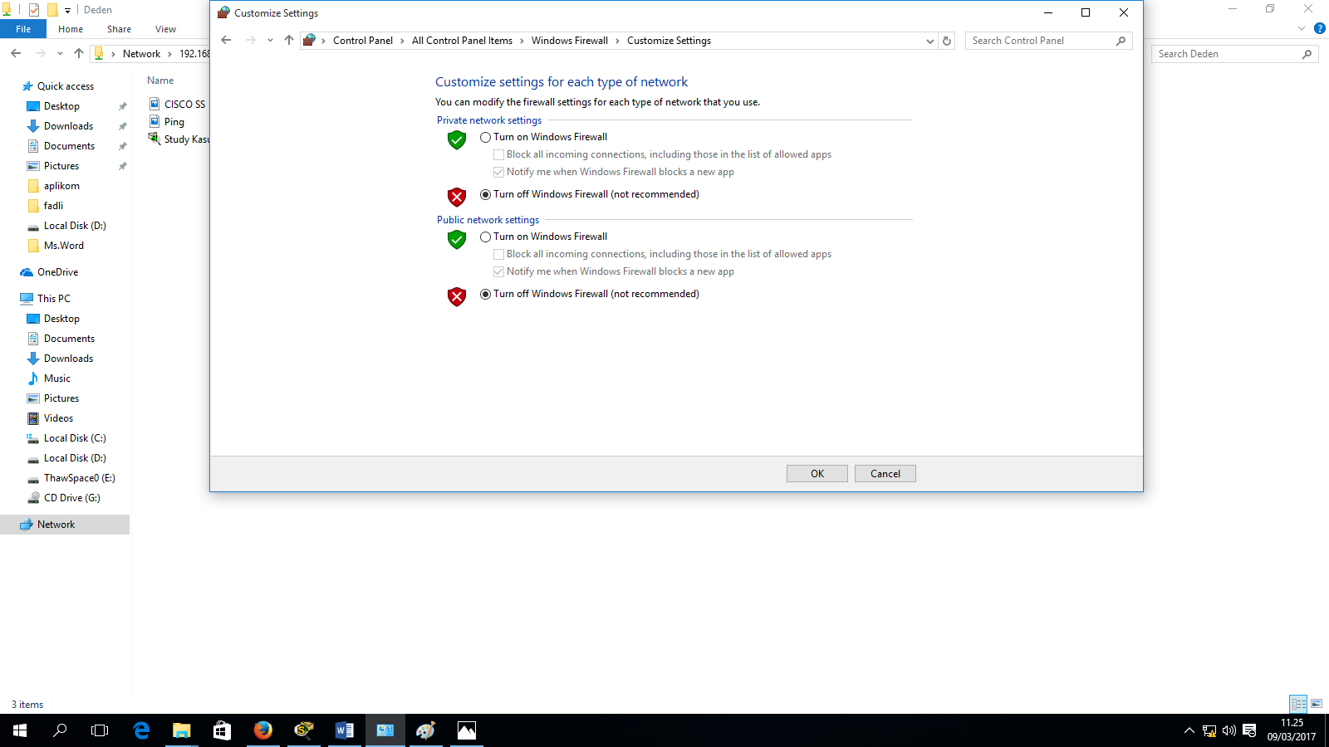Expand the Control Panel address bar history dropdown
The width and height of the screenshot is (1329, 747).
[929, 41]
